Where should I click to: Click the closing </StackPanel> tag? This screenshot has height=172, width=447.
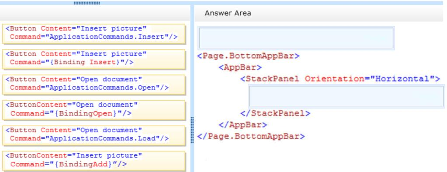[275, 113]
